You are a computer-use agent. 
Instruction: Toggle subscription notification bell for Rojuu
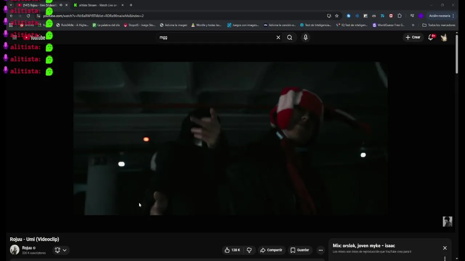(x=57, y=250)
